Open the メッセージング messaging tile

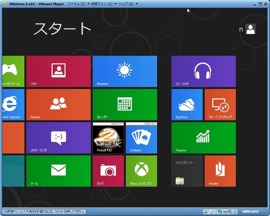click(58, 138)
